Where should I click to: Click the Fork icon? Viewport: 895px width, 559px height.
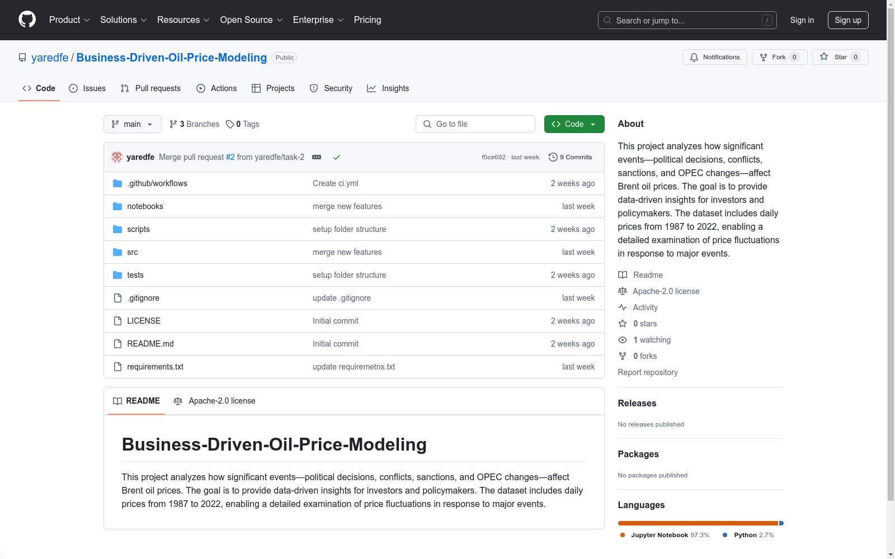pos(764,57)
